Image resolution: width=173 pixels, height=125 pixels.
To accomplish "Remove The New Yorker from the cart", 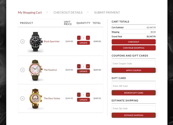I will coord(22,98).
